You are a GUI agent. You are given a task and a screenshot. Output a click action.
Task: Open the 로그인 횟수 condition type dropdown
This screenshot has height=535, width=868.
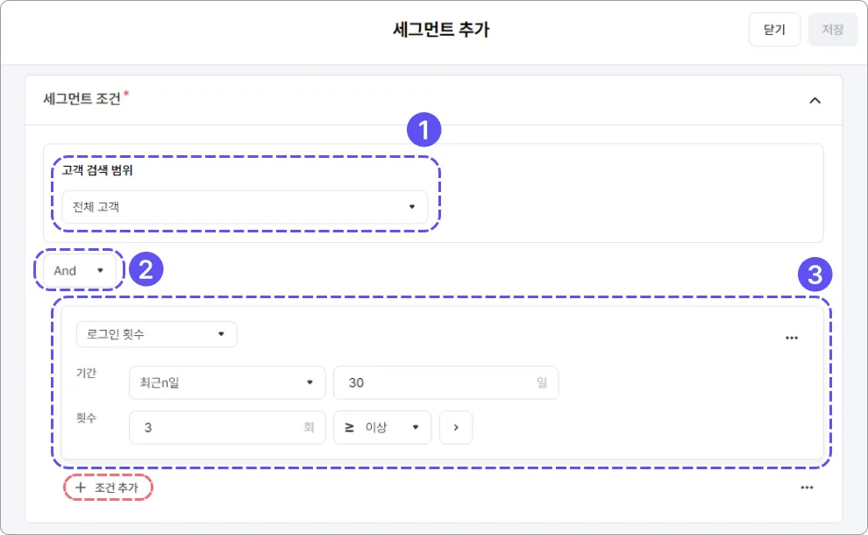point(156,334)
